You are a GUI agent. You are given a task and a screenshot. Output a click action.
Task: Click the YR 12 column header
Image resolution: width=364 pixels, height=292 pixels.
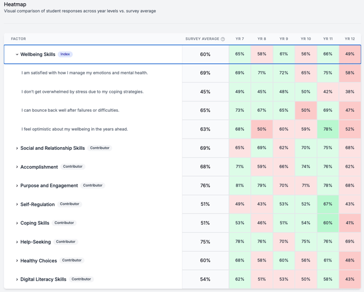point(350,39)
